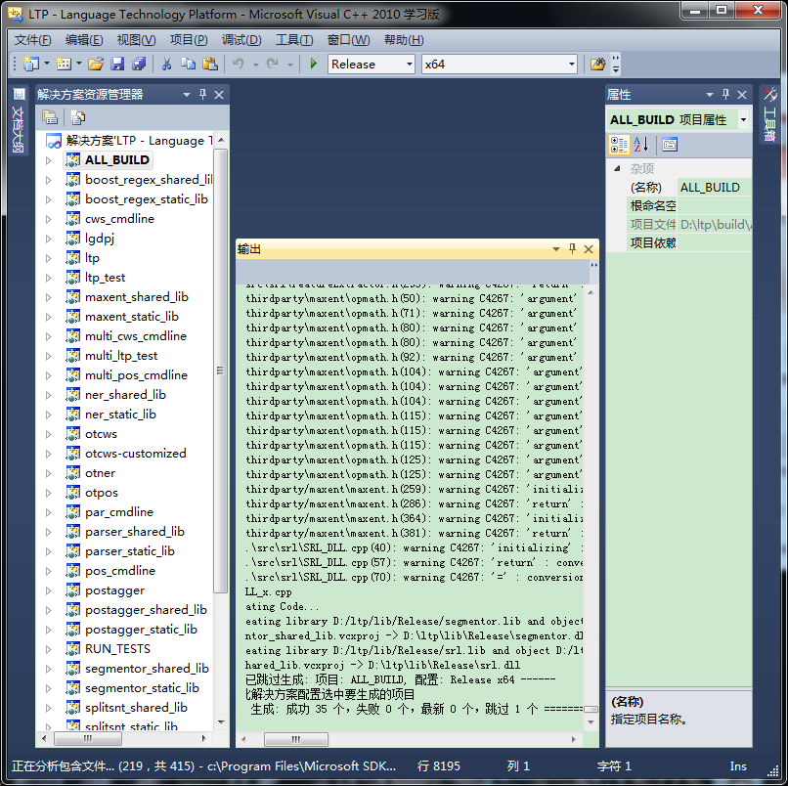Open the ALL_BUILD object selector dropdown
This screenshot has height=786, width=788.
point(743,119)
